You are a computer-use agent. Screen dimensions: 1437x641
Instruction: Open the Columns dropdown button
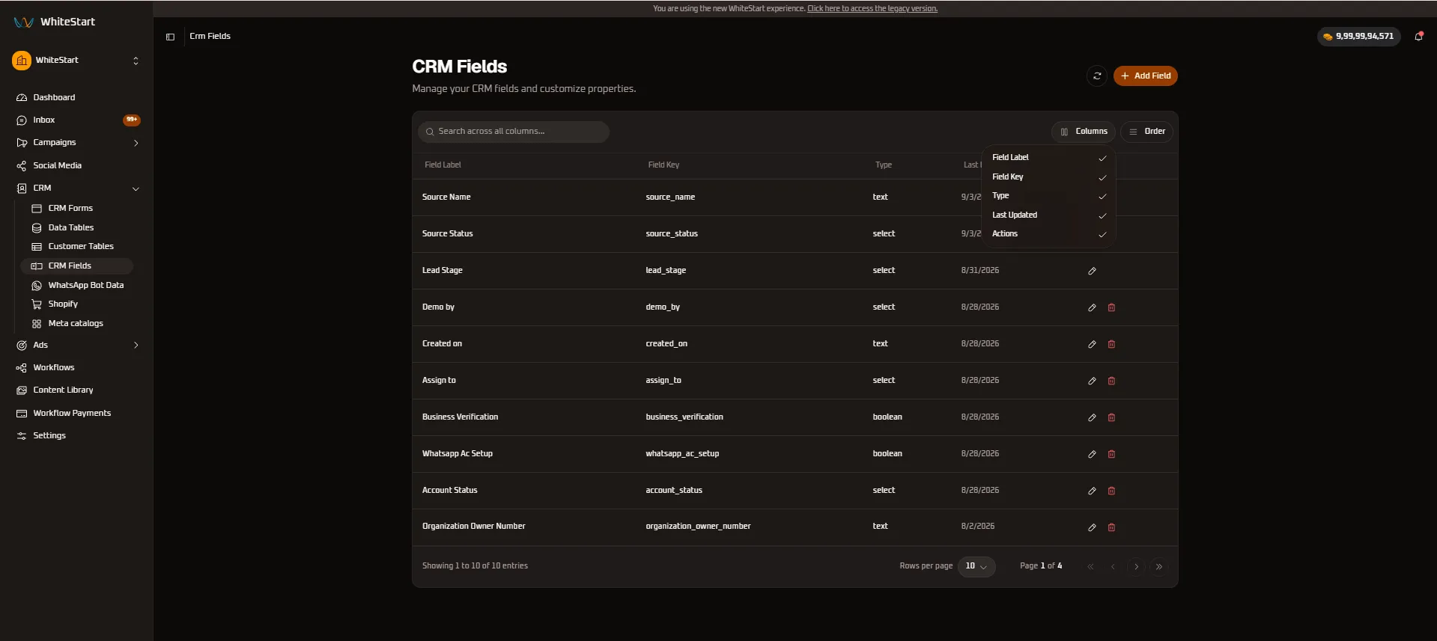[1084, 132]
